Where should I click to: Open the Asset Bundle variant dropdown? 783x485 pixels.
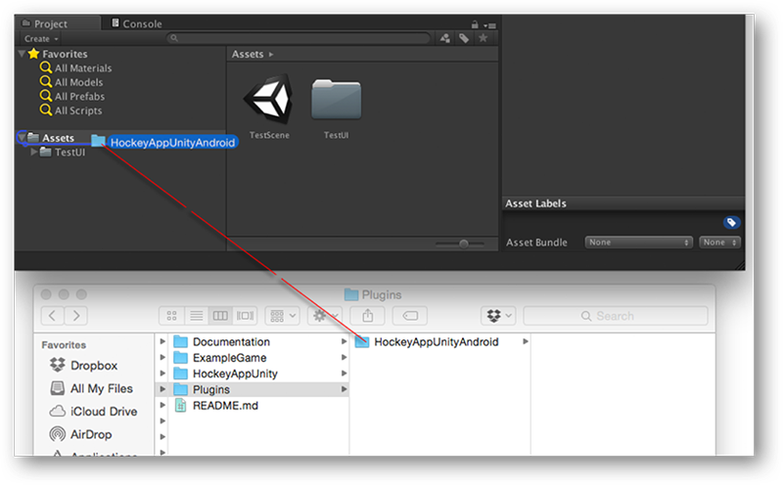point(719,242)
